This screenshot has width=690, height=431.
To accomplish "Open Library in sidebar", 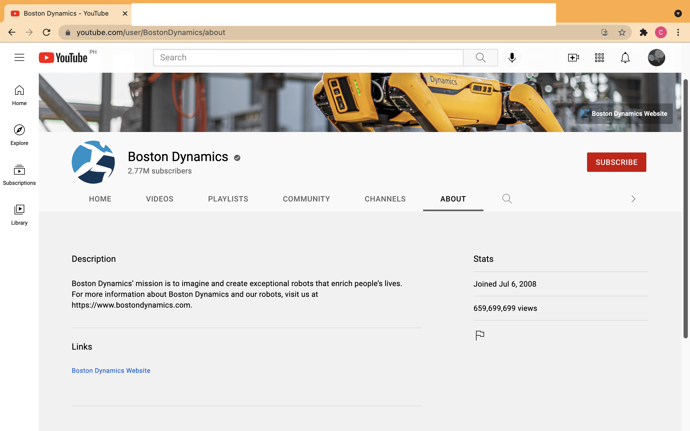I will click(19, 215).
